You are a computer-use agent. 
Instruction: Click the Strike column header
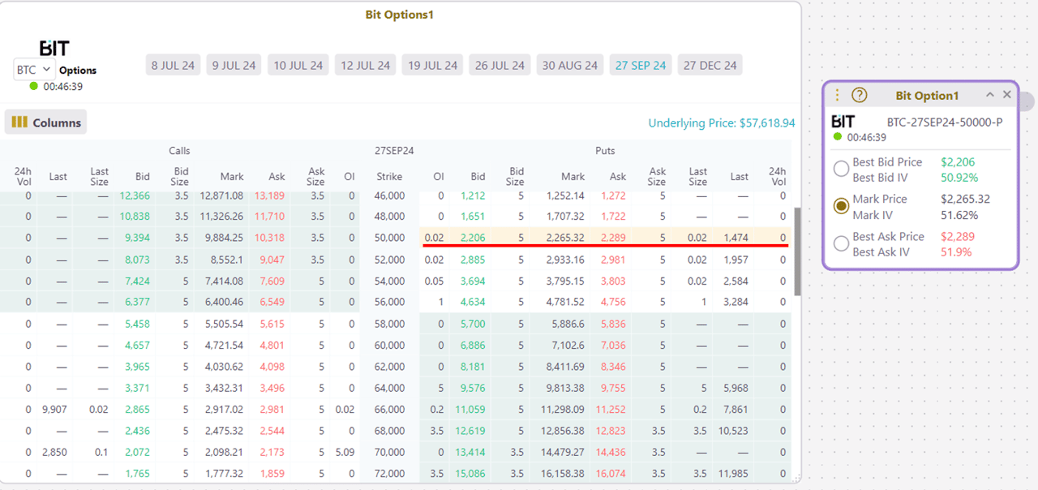point(389,176)
